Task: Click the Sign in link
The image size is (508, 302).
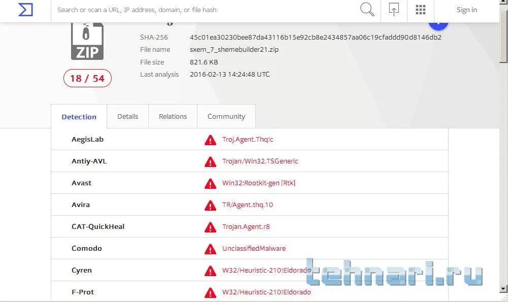Action: tap(466, 10)
